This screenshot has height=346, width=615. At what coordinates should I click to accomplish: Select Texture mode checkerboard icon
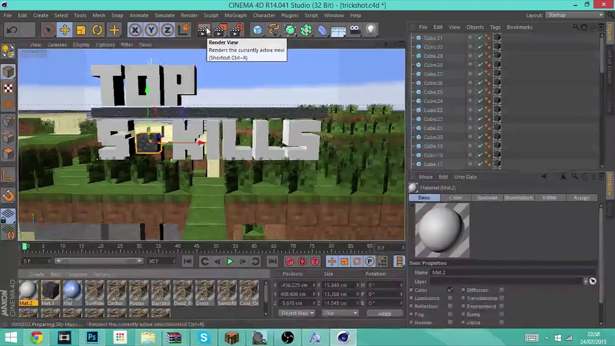tap(8, 88)
